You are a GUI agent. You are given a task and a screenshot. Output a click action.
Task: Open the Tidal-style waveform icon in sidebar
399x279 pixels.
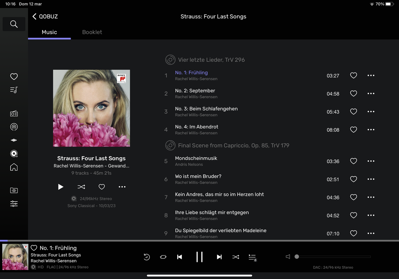[x=14, y=140]
